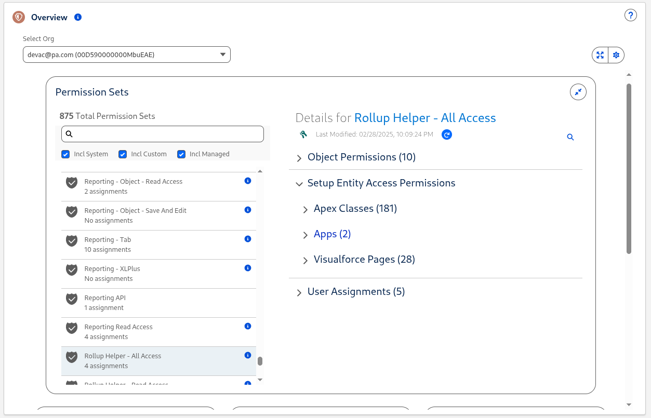This screenshot has width=651, height=418.
Task: Click info icon for Reporting - Object - Save And Edit
Action: pyautogui.click(x=248, y=210)
